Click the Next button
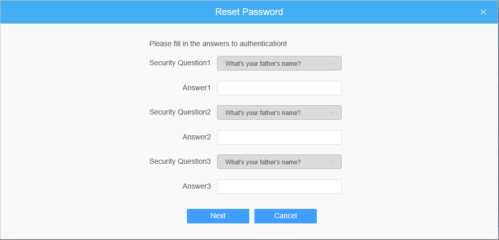This screenshot has height=240, width=499. pyautogui.click(x=218, y=216)
